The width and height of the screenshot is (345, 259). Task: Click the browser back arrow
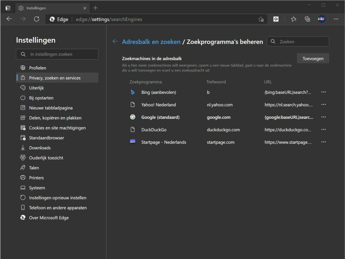point(9,19)
